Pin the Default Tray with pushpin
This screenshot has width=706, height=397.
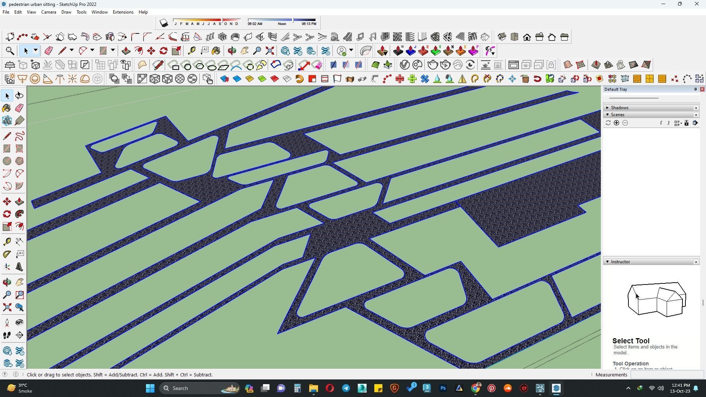(695, 89)
